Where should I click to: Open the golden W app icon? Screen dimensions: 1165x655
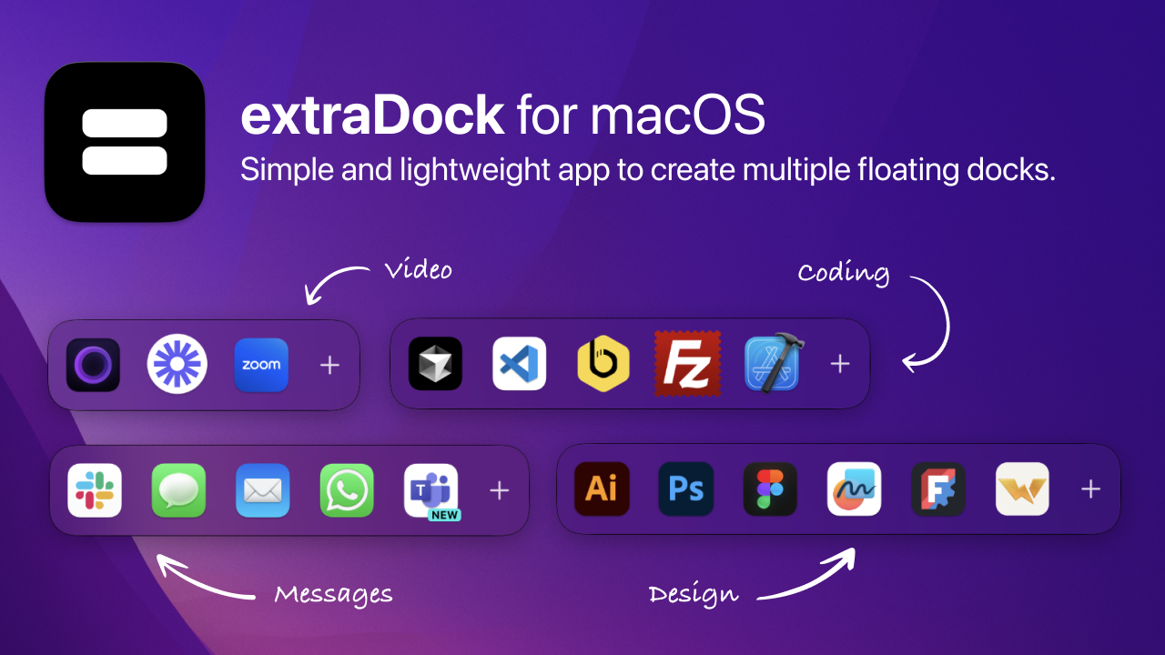coord(1022,489)
